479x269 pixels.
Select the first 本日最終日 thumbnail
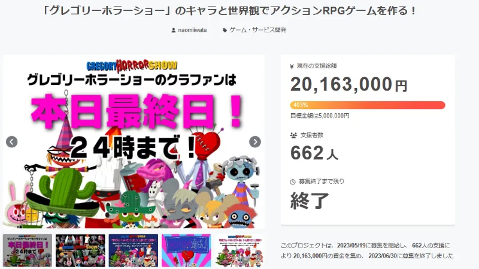click(28, 250)
